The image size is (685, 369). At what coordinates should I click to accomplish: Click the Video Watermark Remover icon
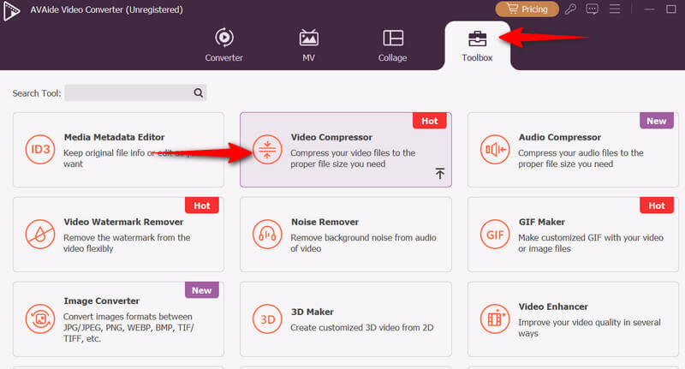click(x=40, y=234)
